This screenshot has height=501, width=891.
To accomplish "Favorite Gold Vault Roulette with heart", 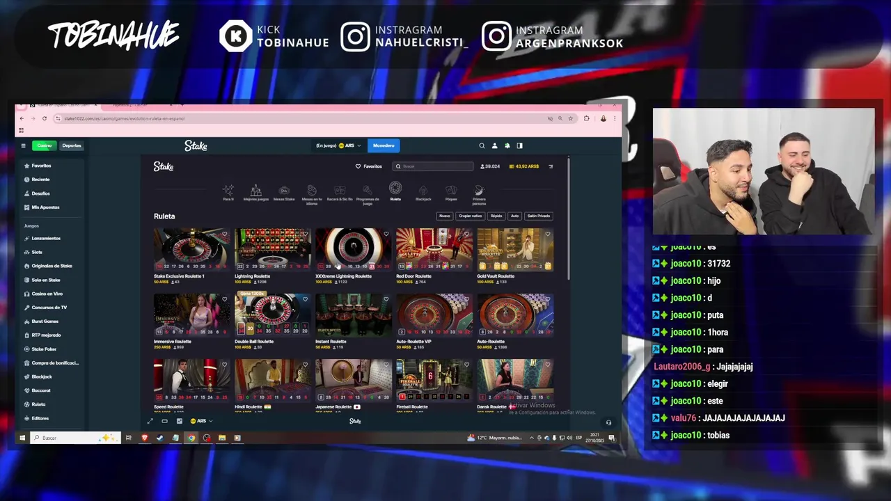I will [x=547, y=234].
